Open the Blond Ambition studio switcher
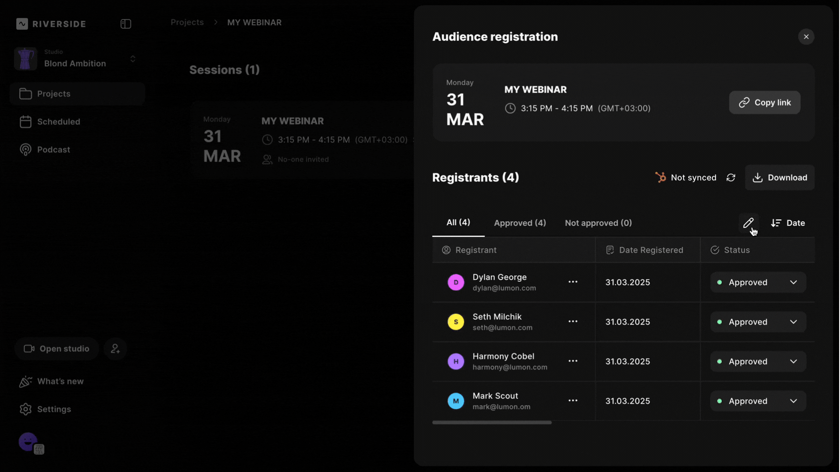 pos(75,59)
